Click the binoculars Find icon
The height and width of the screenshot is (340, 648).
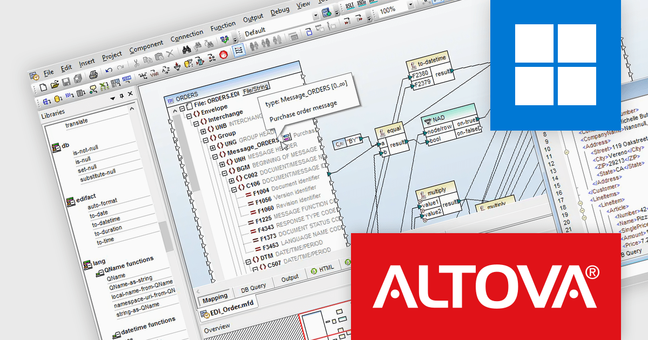(x=186, y=49)
